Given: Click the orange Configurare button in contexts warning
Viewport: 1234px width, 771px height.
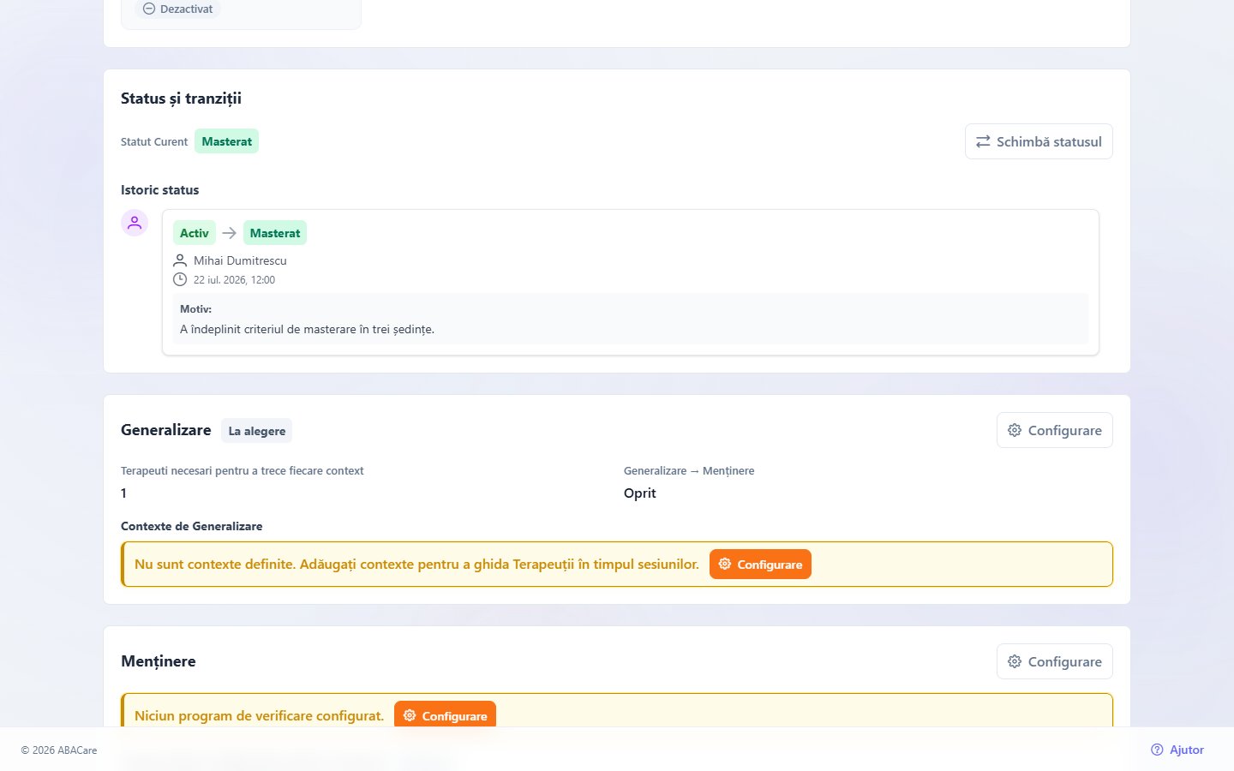Looking at the screenshot, I should (x=760, y=564).
